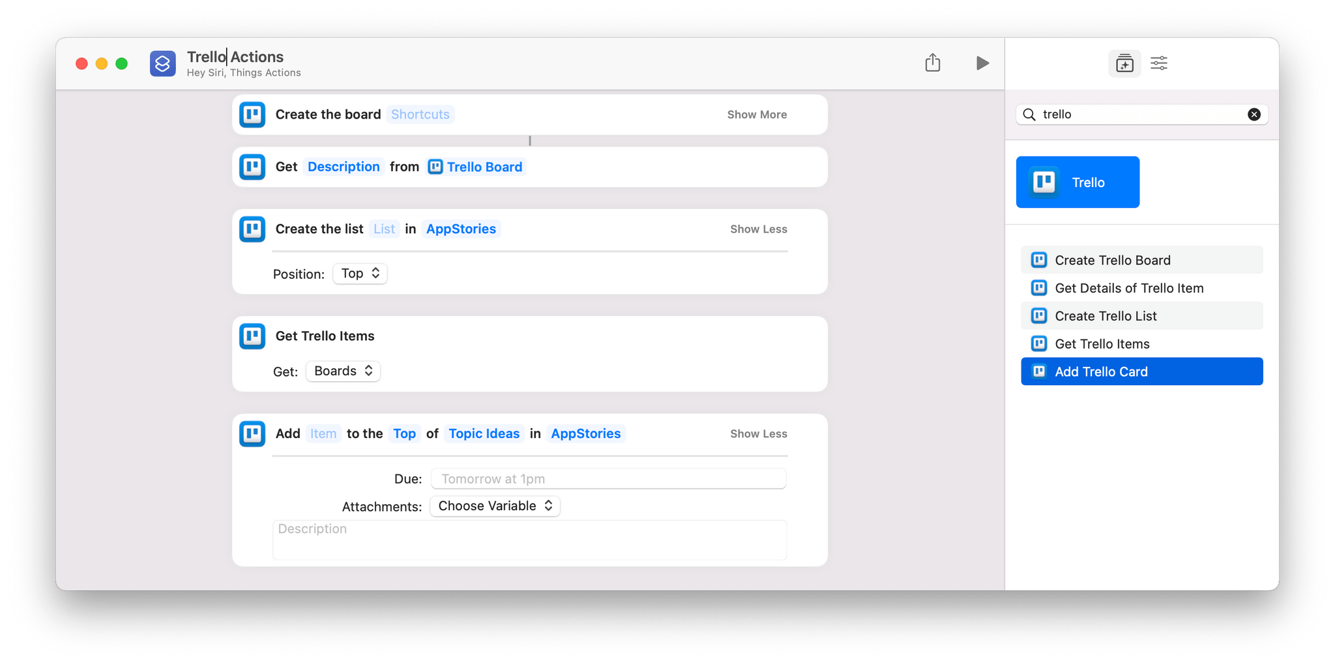The width and height of the screenshot is (1335, 664).
Task: Click the Trello icon on Add Item action
Action: tap(252, 434)
